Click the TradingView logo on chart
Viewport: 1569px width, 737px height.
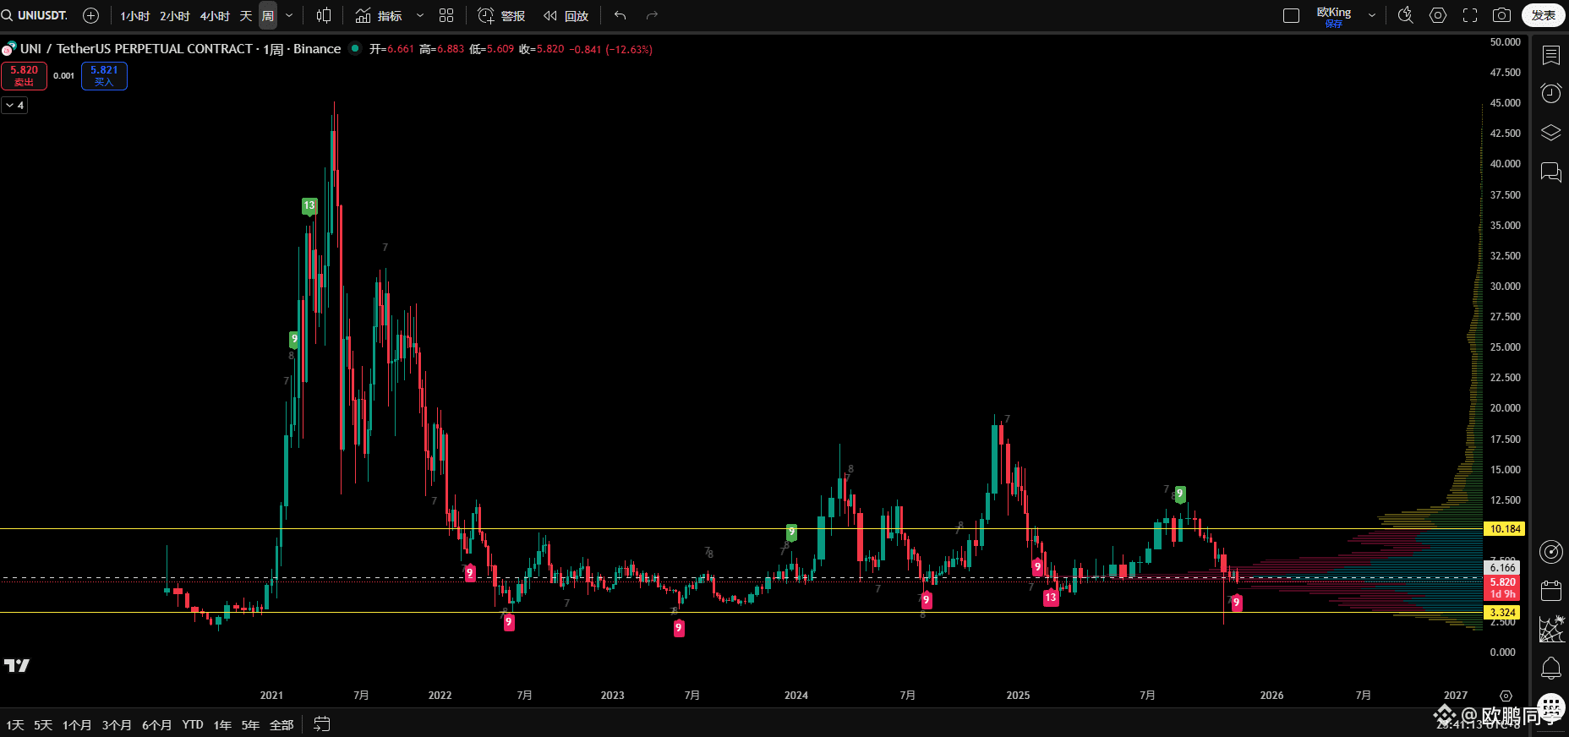point(17,665)
